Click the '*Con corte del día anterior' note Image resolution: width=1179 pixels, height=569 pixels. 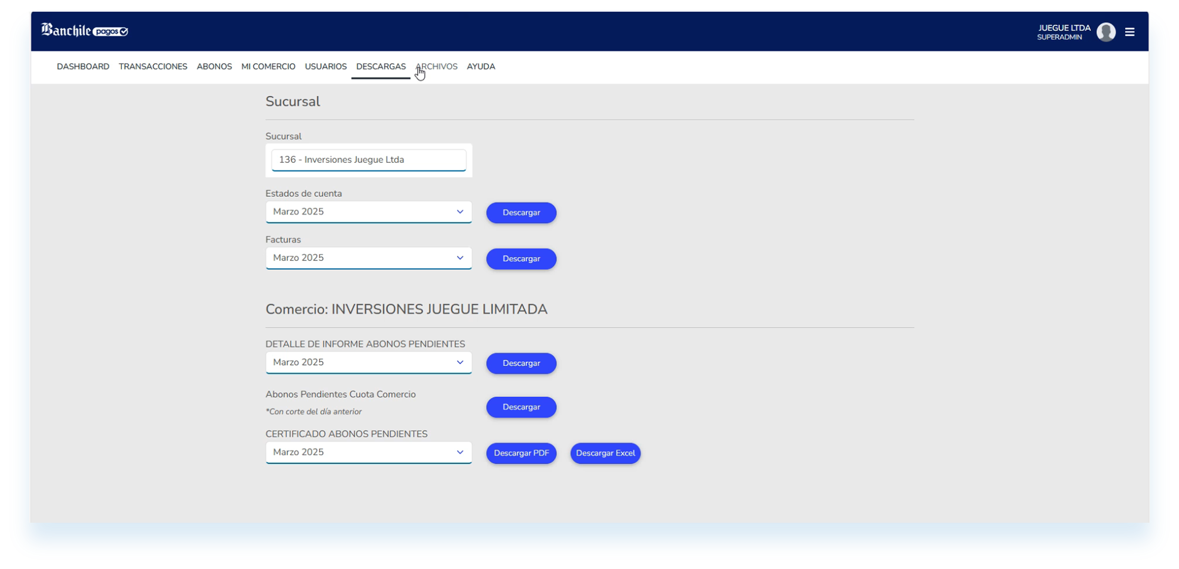click(314, 412)
